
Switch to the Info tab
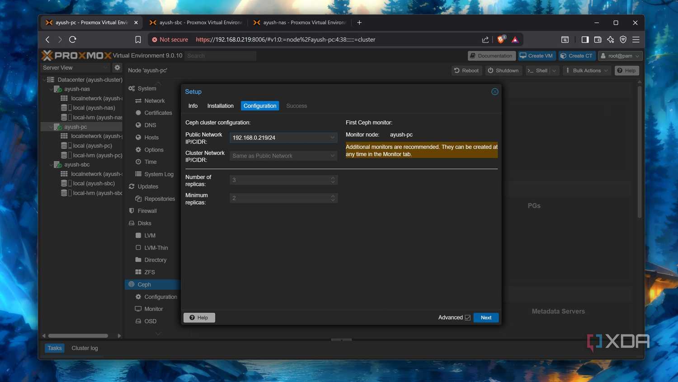pyautogui.click(x=193, y=106)
